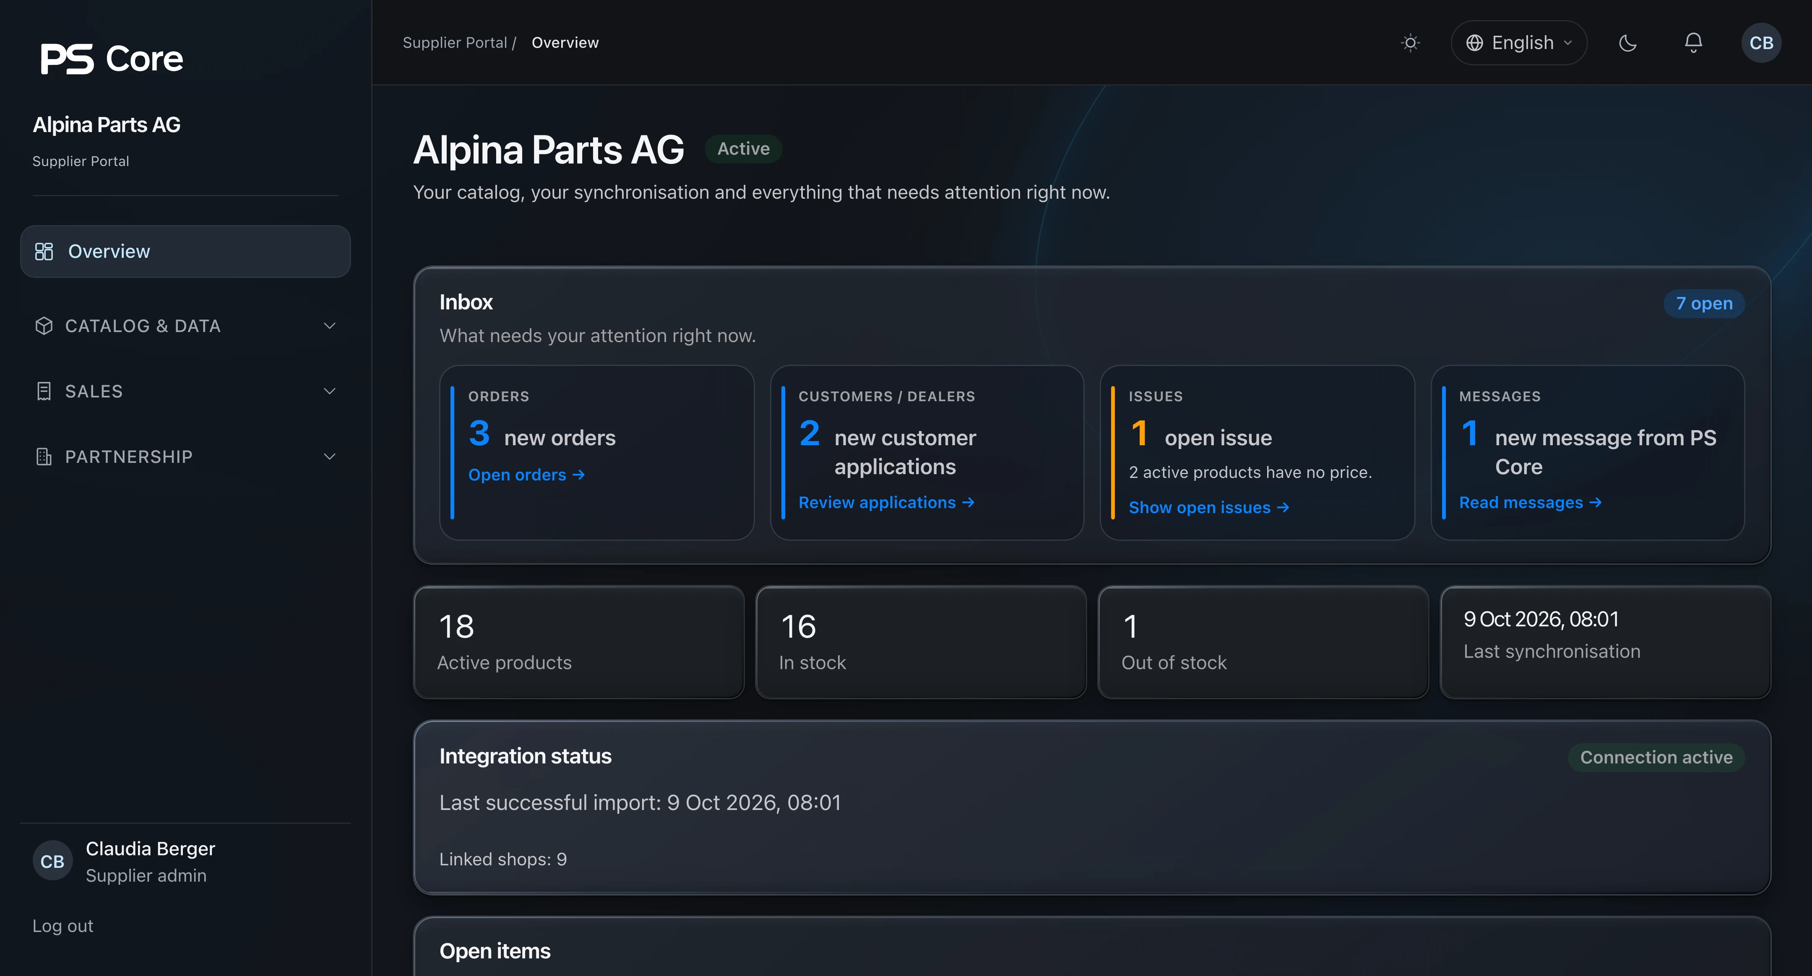Click the Connection active badge
The image size is (1812, 976).
click(1656, 757)
